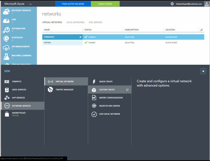Open the CDN lightning cloud icon

(6, 21)
